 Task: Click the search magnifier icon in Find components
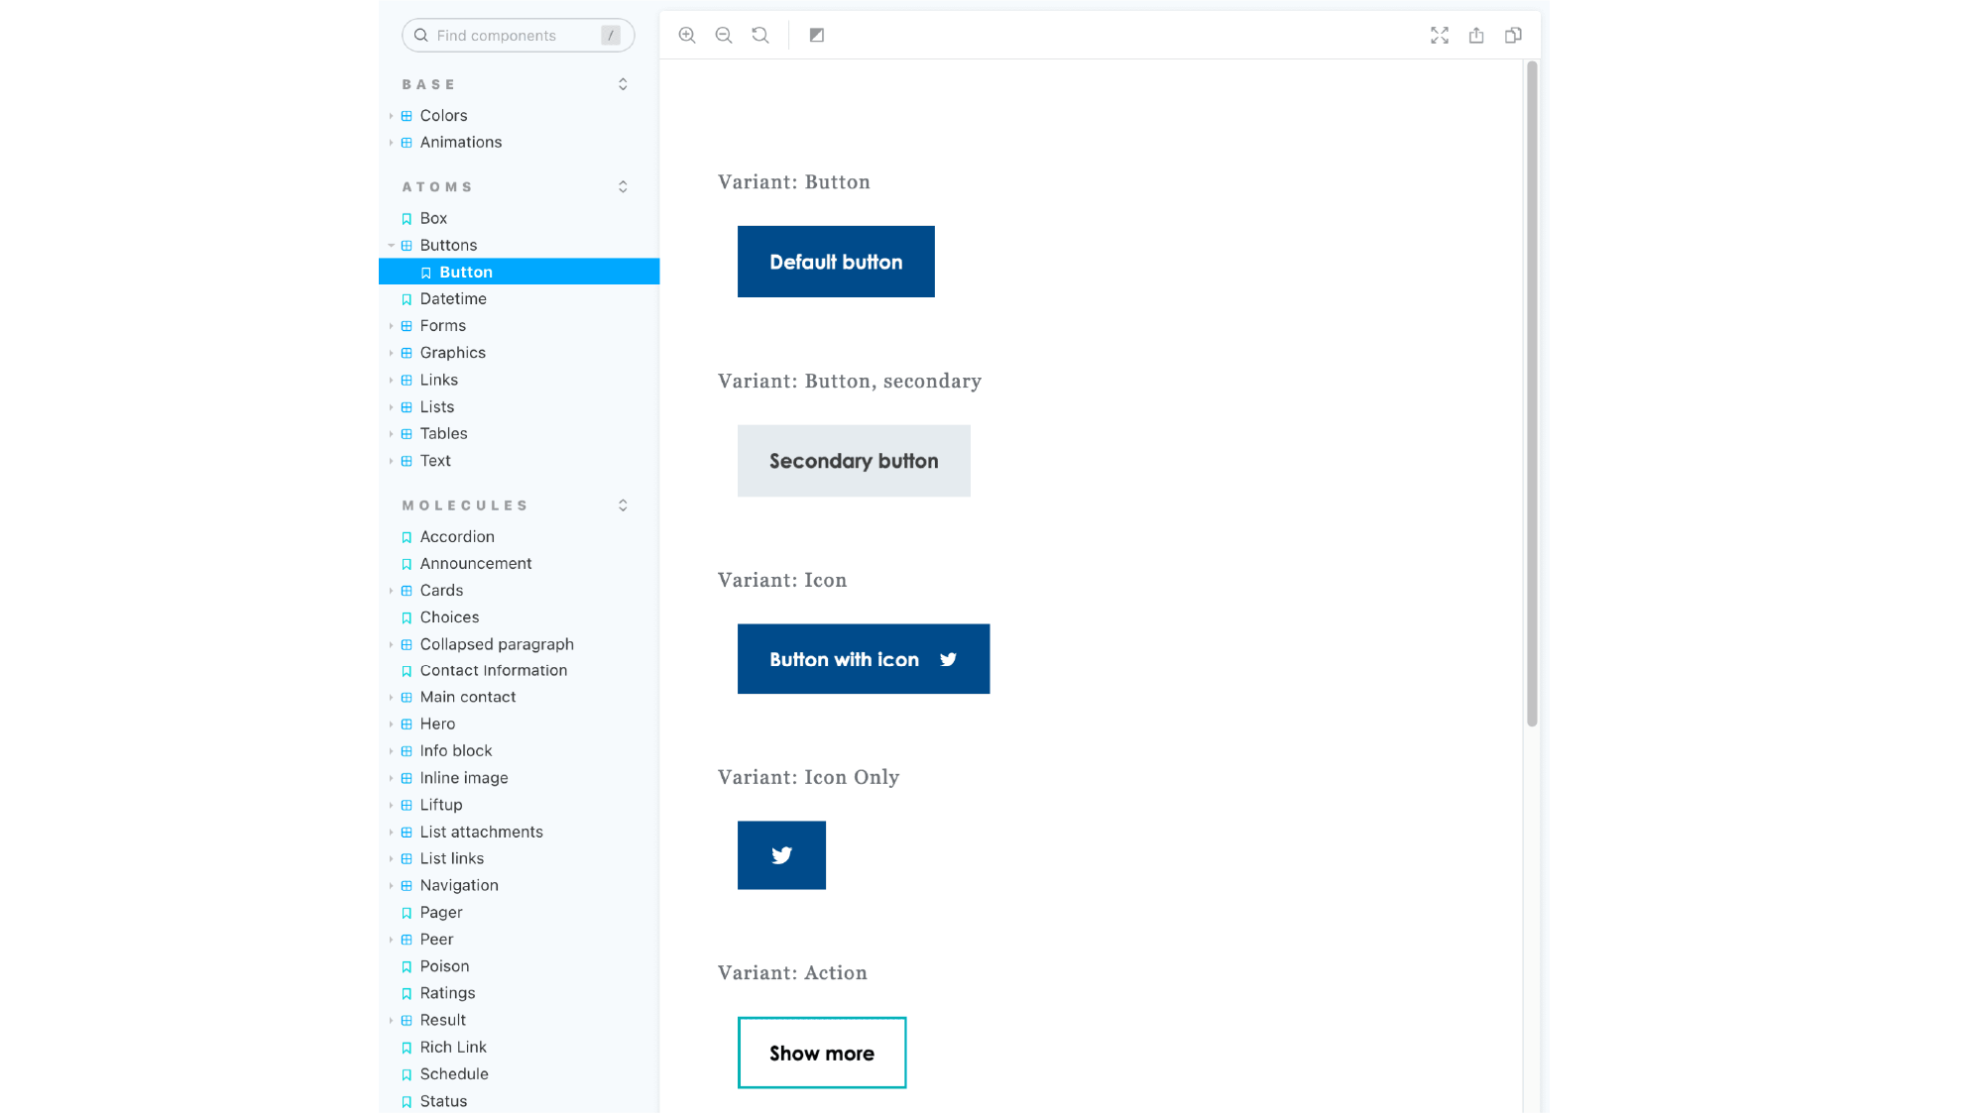coord(421,36)
